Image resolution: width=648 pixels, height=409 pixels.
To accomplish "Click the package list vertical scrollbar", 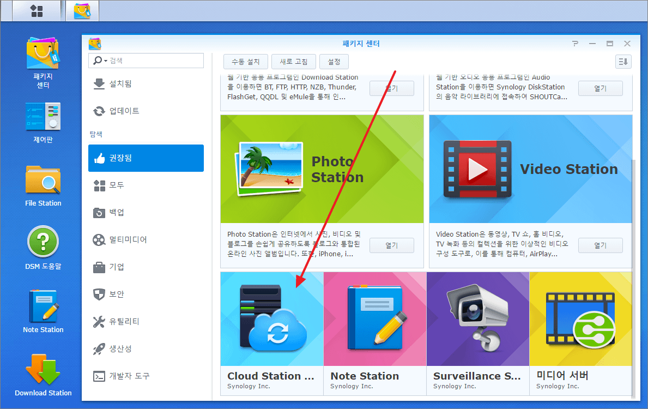I will pyautogui.click(x=633, y=278).
